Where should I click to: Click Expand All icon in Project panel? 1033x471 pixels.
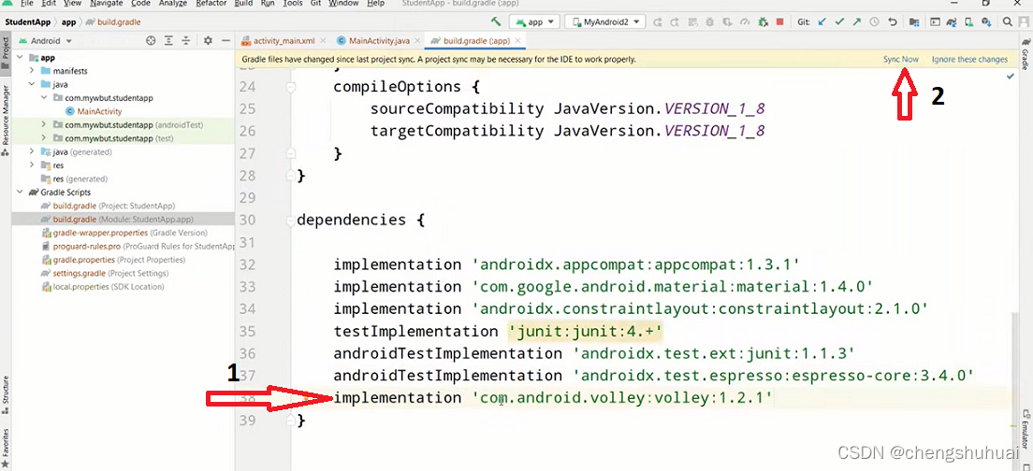coord(168,41)
